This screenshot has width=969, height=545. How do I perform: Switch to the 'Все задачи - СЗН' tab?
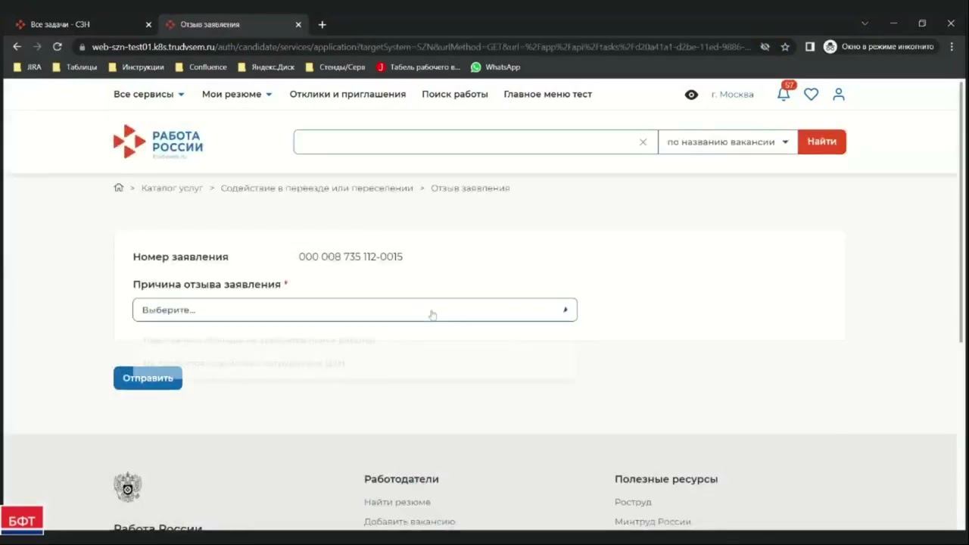coord(83,24)
